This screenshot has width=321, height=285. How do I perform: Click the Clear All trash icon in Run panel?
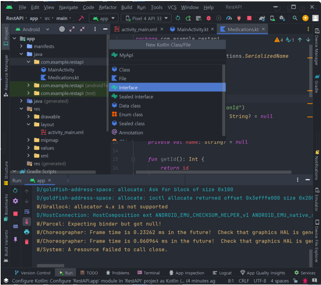pyautogui.click(x=27, y=242)
